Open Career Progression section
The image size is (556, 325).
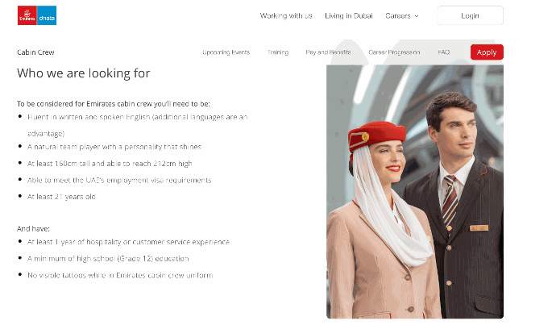394,52
